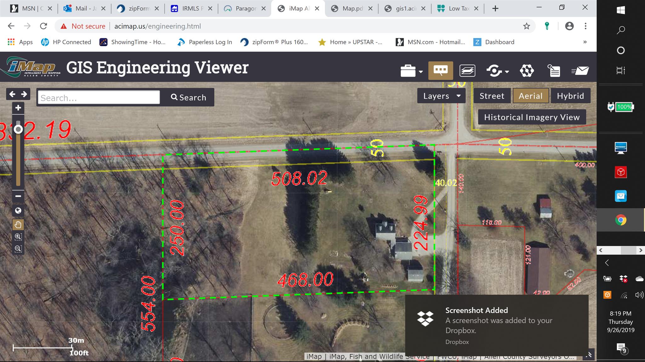Open the Home UPSTAR bookmark
The width and height of the screenshot is (645, 362).
[350, 42]
